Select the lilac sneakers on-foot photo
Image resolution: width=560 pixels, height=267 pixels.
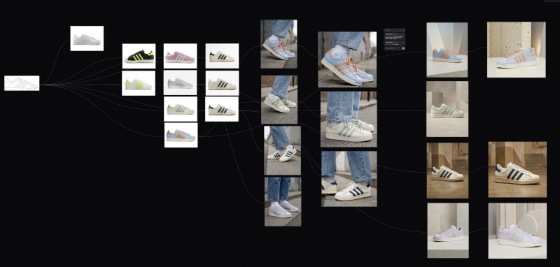[283, 202]
